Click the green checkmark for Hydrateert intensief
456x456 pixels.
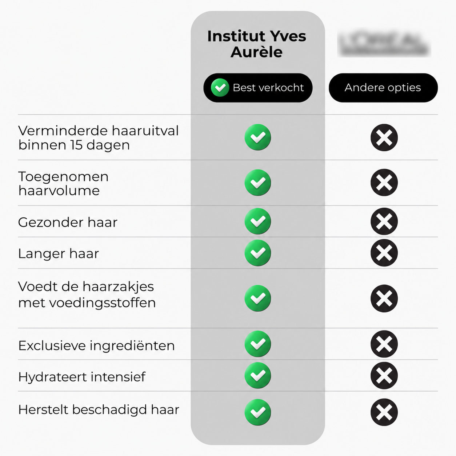[258, 376]
